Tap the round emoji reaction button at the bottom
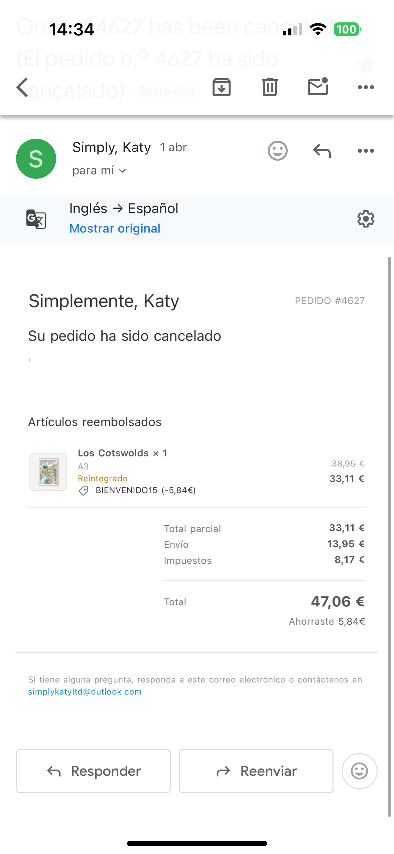This screenshot has width=394, height=854. [x=359, y=771]
